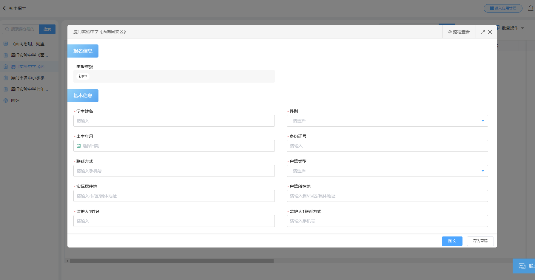The height and width of the screenshot is (280, 535).
Task: Click the 学生姓名 input field
Action: point(174,121)
